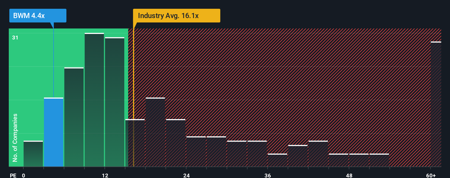Click the Industry Avg. 16.1x yellow label
The image size is (450, 178).
(176, 16)
